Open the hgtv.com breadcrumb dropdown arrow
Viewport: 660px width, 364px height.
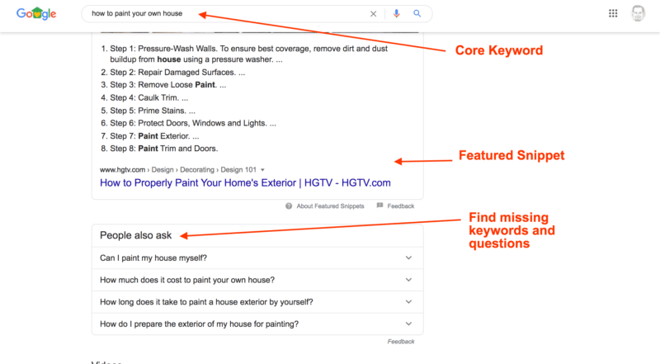[262, 170]
